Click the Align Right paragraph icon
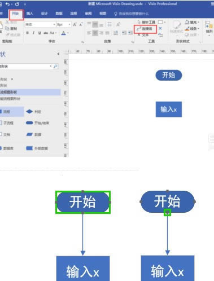This screenshot has width=214, height=281. [x=101, y=33]
